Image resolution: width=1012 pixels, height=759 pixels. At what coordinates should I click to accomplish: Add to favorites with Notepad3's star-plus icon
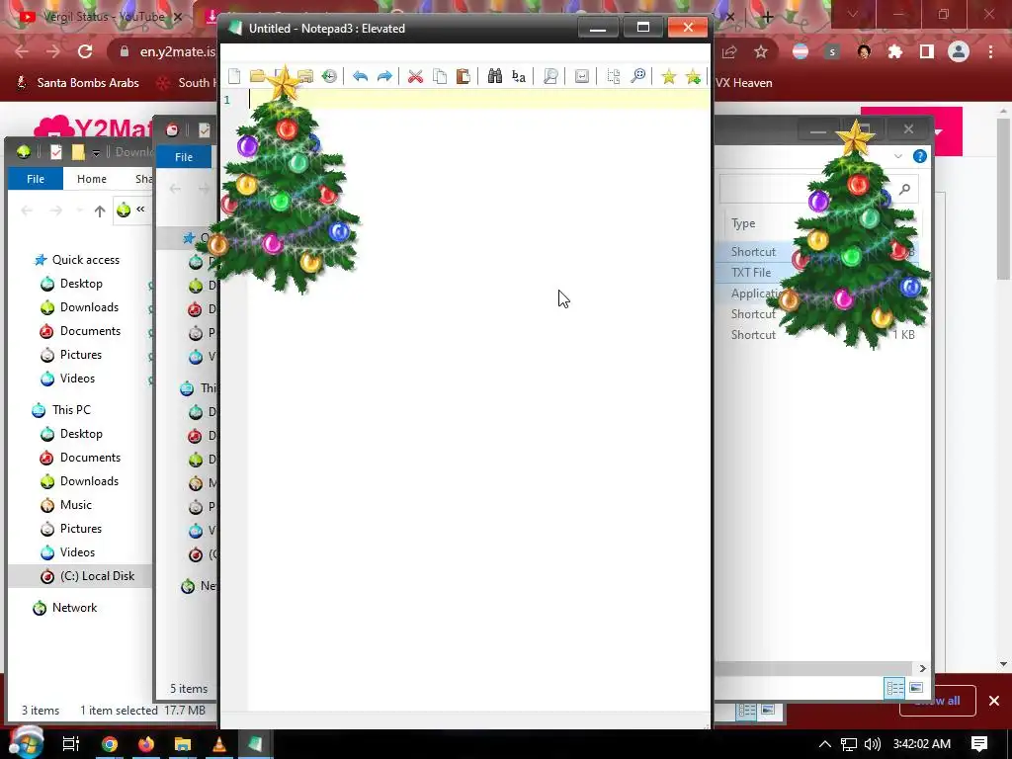click(693, 77)
